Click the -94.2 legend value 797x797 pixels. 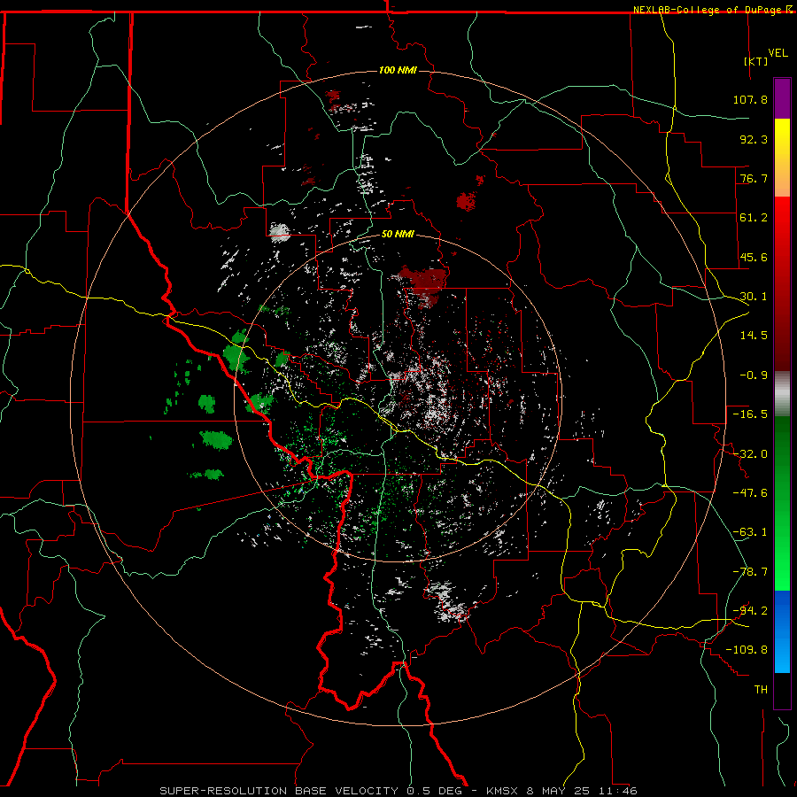pos(750,611)
